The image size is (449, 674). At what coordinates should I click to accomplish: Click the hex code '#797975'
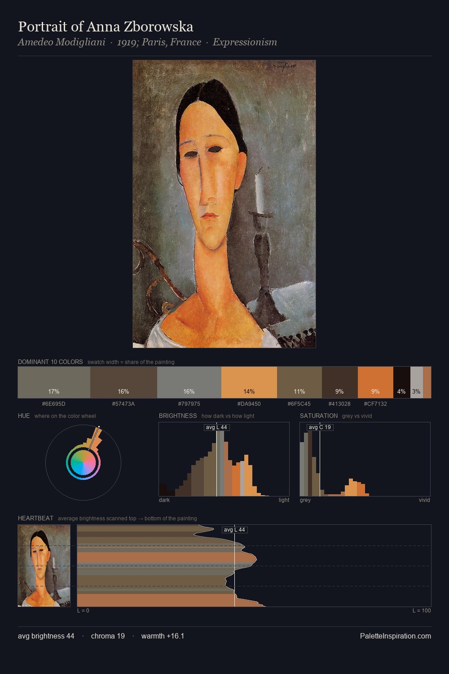pyautogui.click(x=189, y=404)
